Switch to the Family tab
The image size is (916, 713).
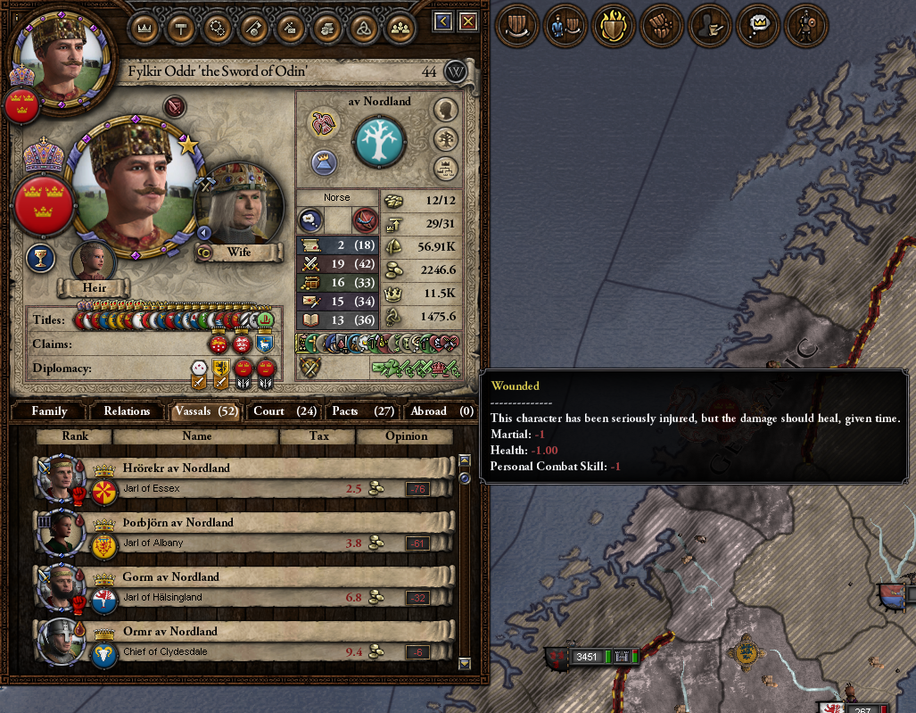click(49, 410)
